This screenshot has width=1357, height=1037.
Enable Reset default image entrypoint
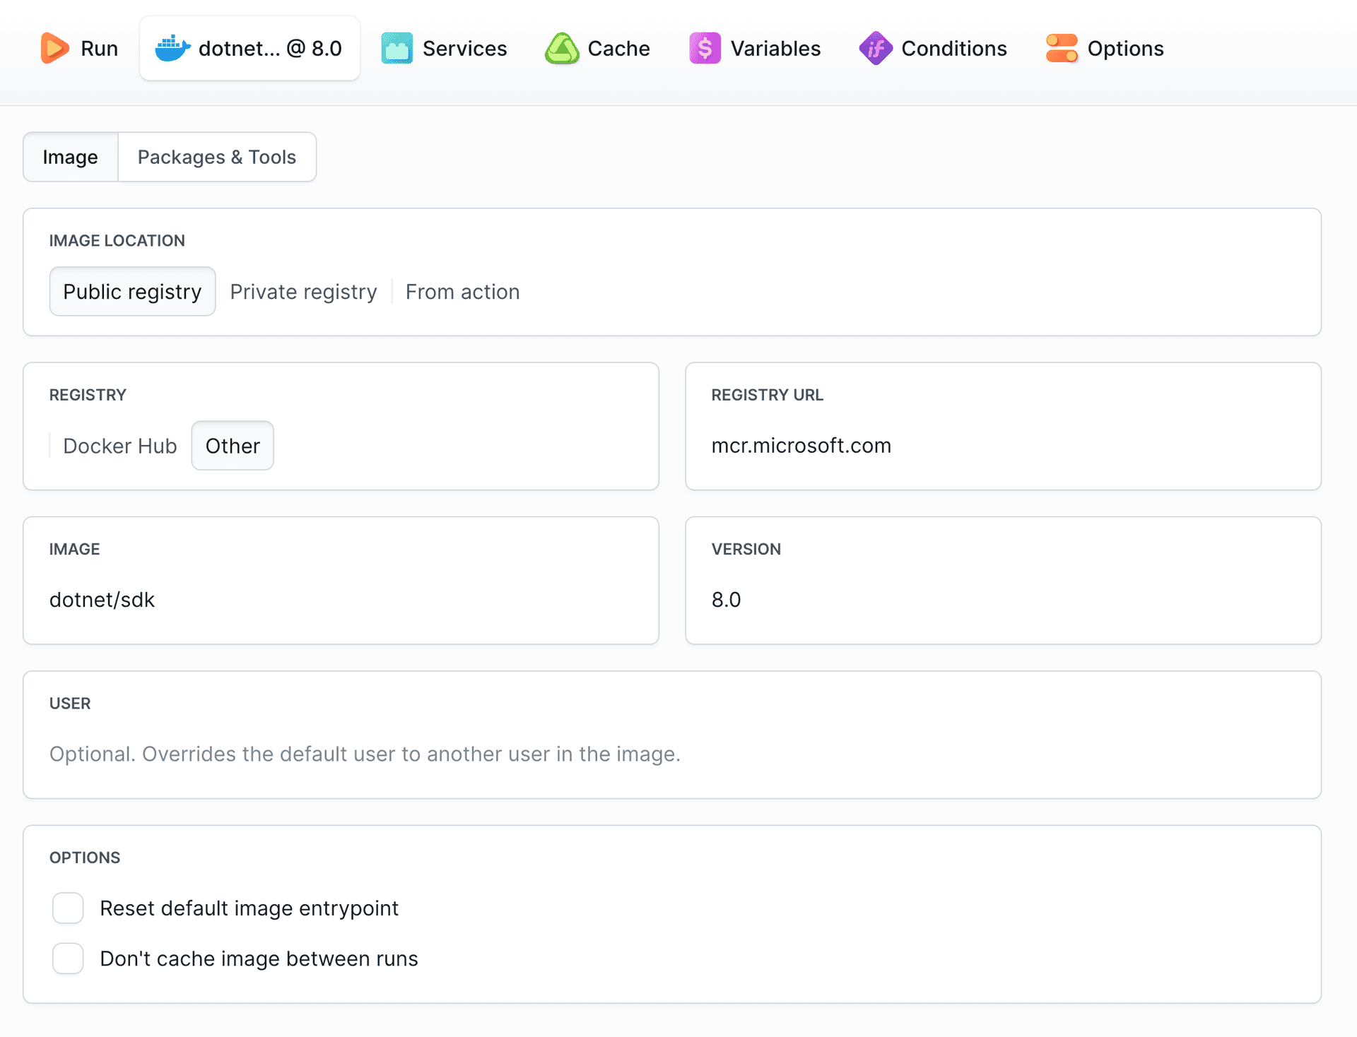(x=68, y=908)
